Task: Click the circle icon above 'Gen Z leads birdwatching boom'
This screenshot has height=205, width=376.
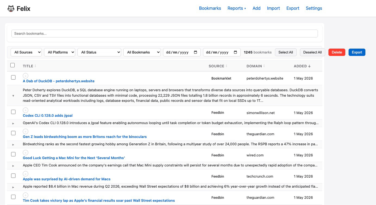Action: [x=26, y=131]
